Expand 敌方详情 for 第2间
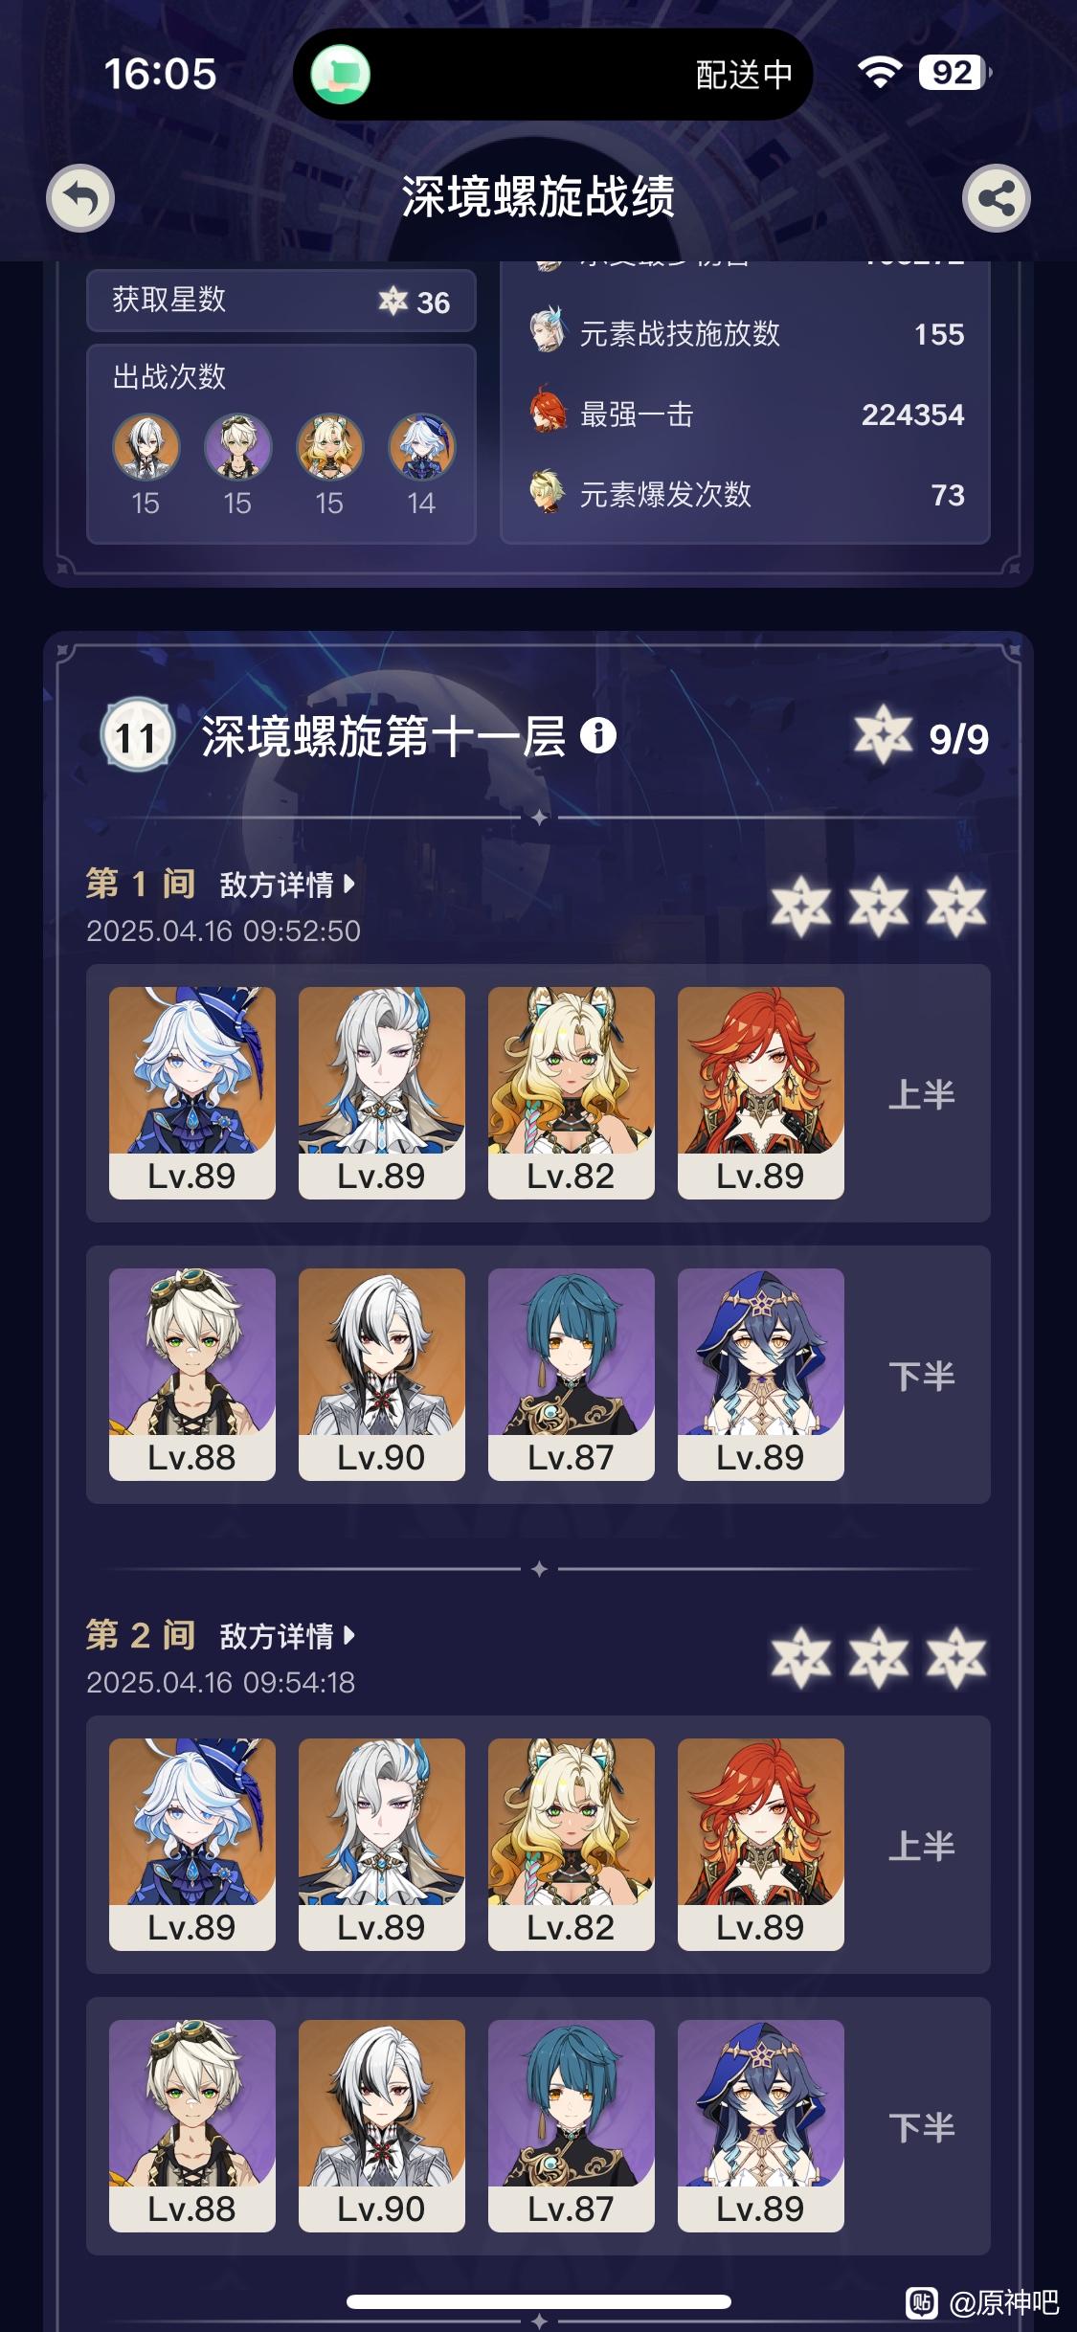 (x=287, y=1636)
